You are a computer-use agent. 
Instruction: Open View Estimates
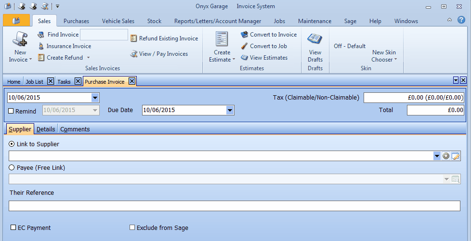[264, 58]
